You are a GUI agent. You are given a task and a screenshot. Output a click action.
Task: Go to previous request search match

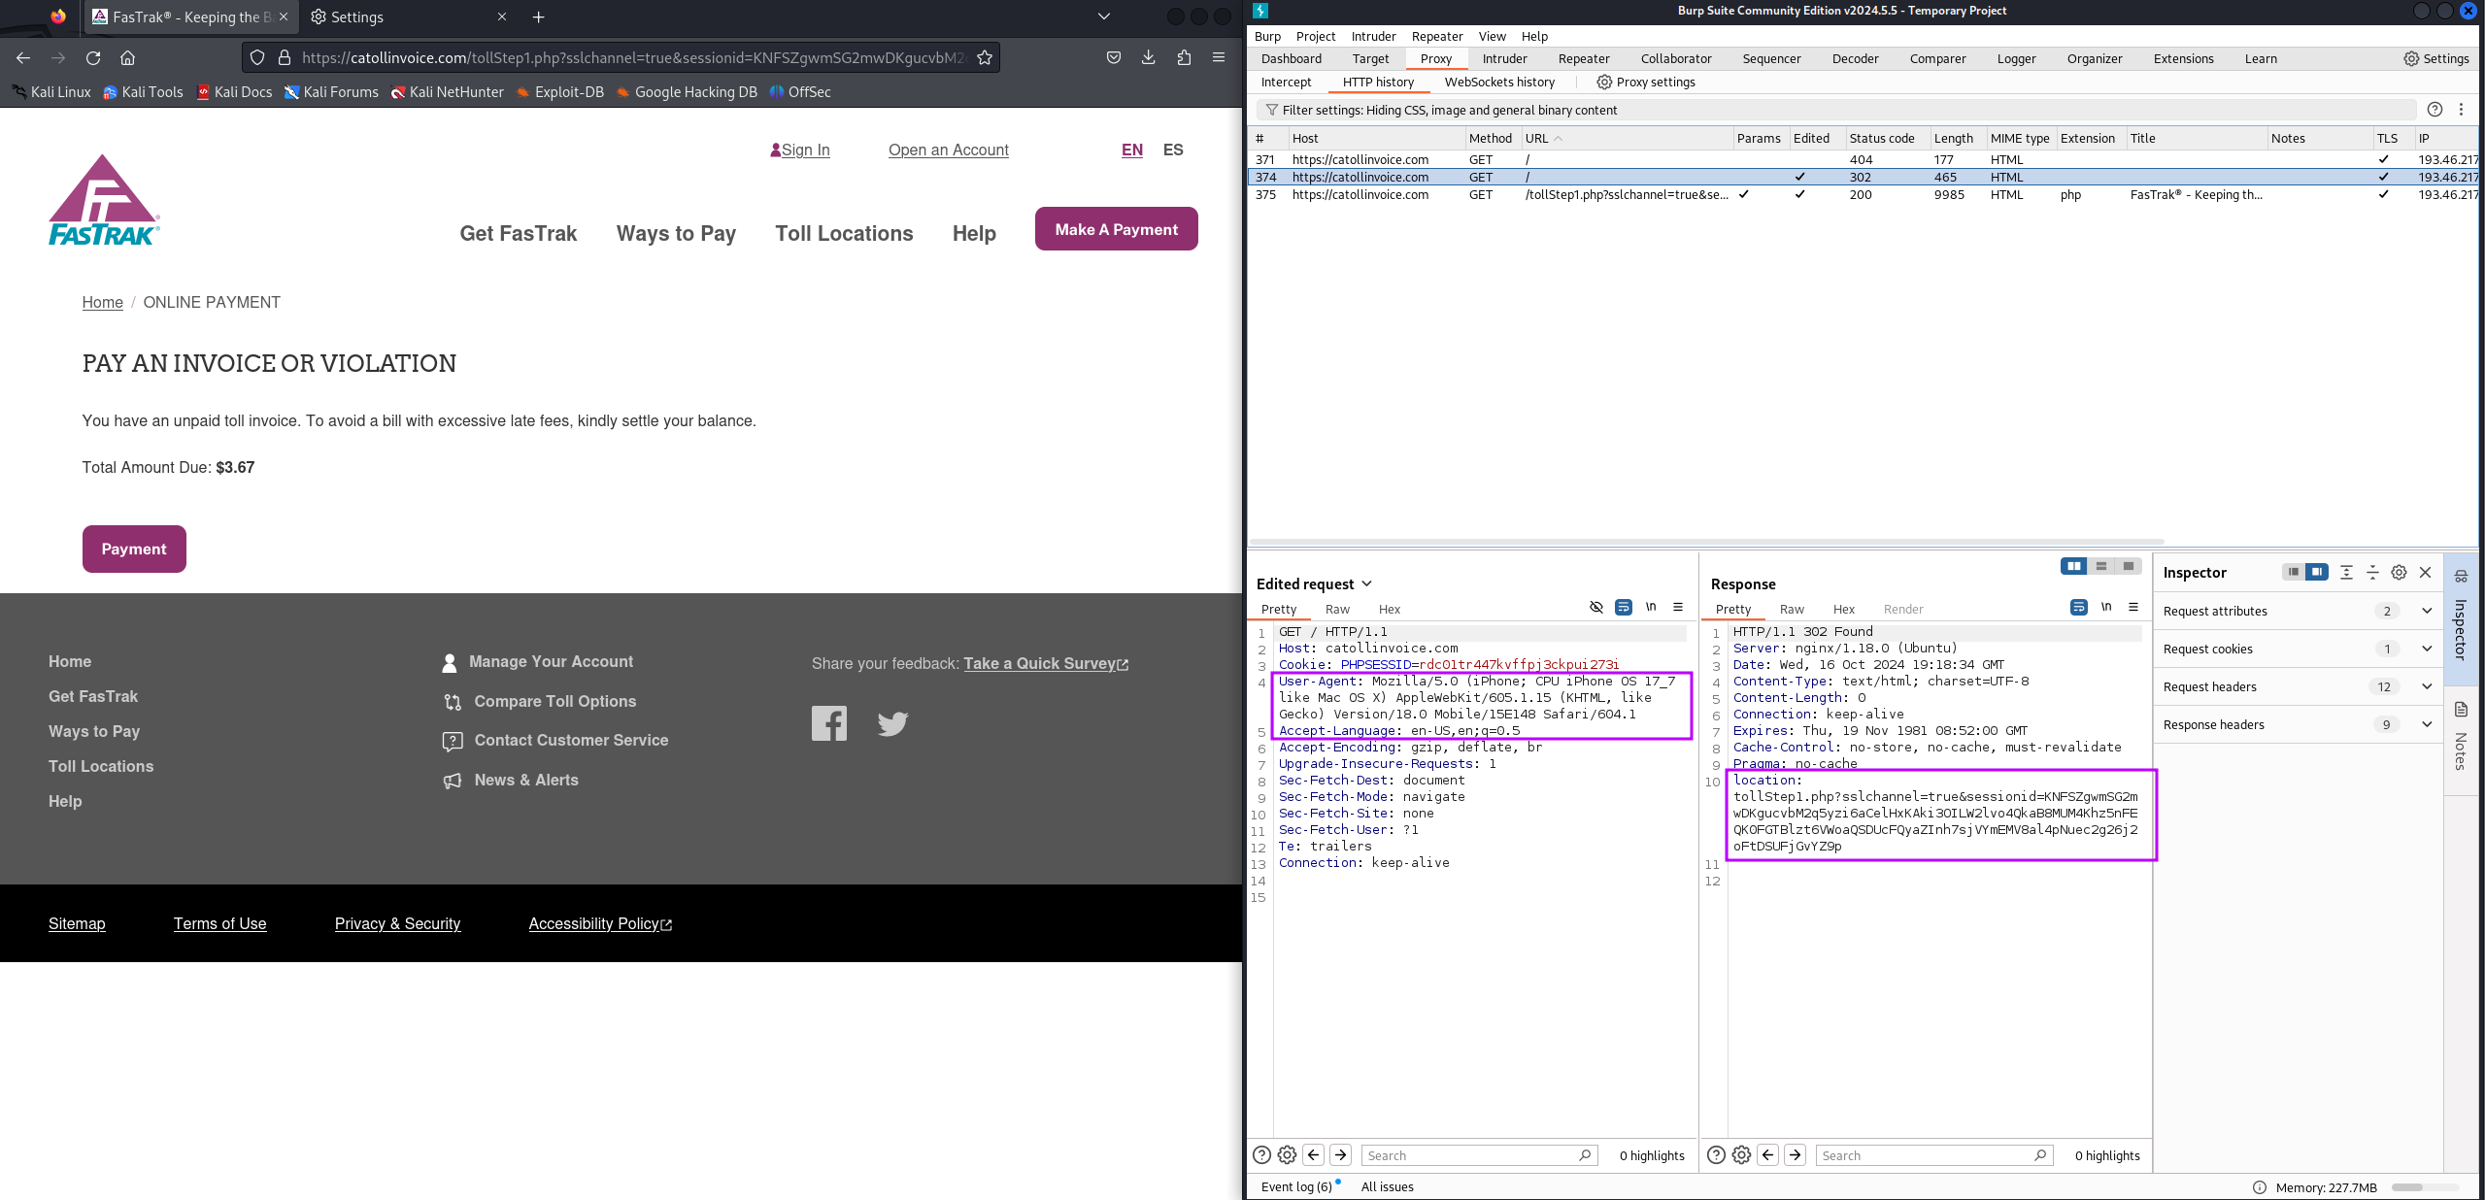1313,1154
